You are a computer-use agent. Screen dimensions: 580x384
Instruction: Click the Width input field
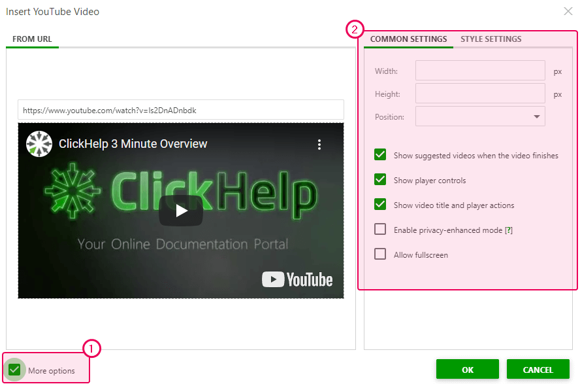[480, 70]
